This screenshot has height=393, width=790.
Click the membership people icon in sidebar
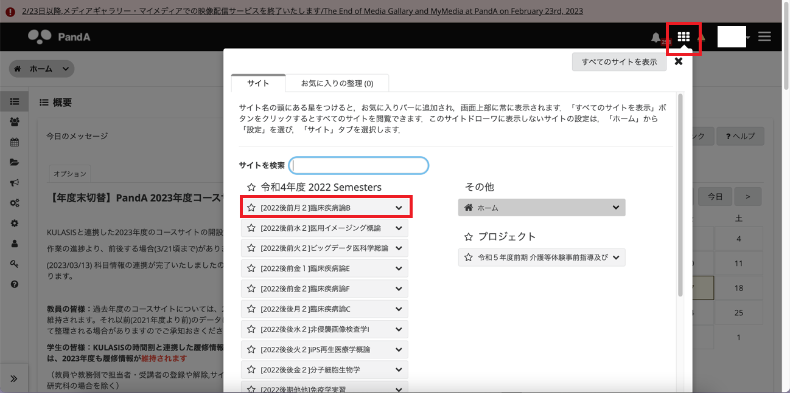click(x=15, y=122)
